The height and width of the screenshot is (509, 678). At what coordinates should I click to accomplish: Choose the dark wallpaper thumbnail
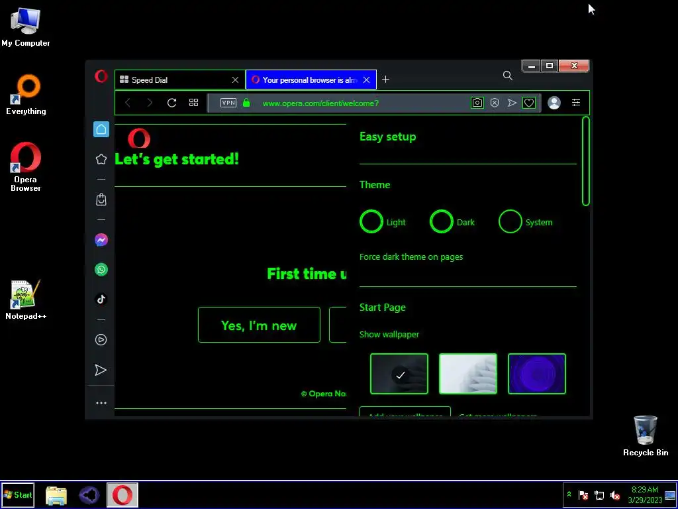399,374
